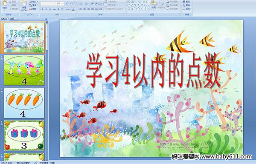Pick the Triangle shape in shapes gallery
The image size is (256, 164).
tap(132, 5)
